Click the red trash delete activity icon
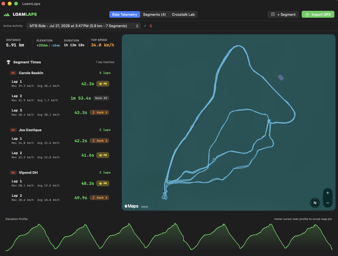 [x=151, y=26]
